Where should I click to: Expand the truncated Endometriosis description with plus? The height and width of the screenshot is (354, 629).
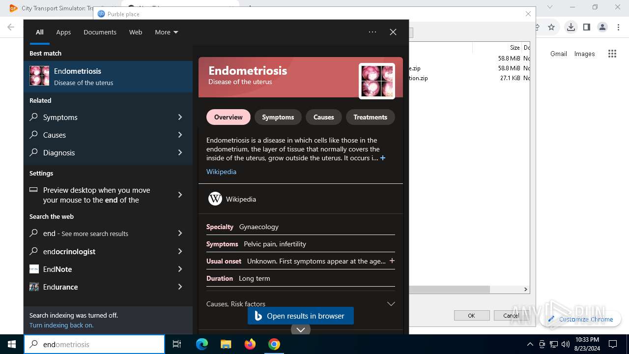(383, 158)
